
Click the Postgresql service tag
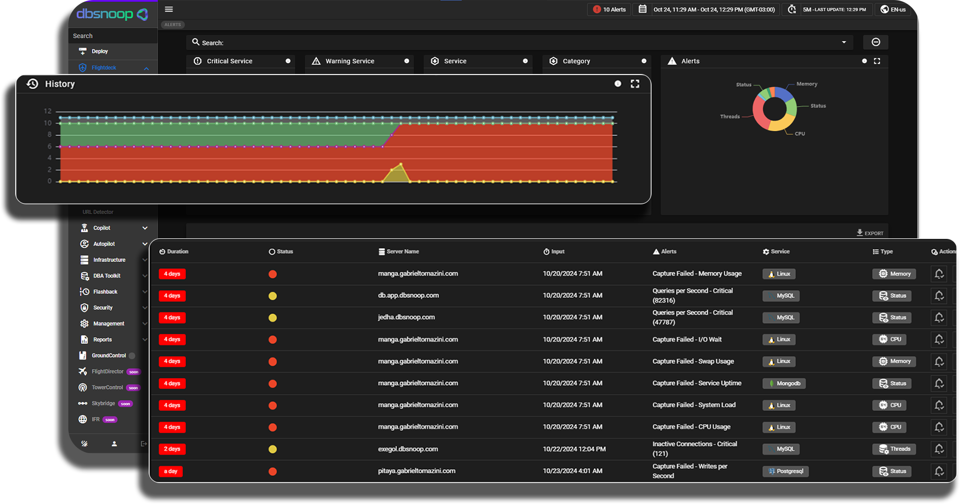pos(786,471)
